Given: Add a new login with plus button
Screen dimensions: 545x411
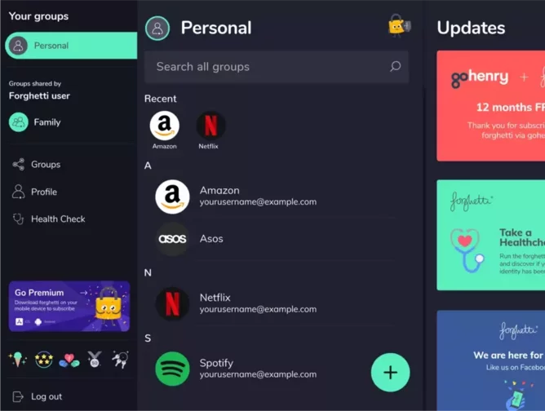Looking at the screenshot, I should point(390,373).
